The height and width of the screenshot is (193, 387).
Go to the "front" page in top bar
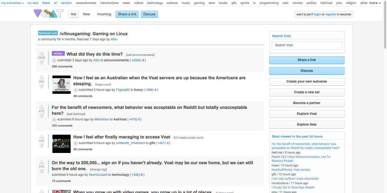coord(46,3)
